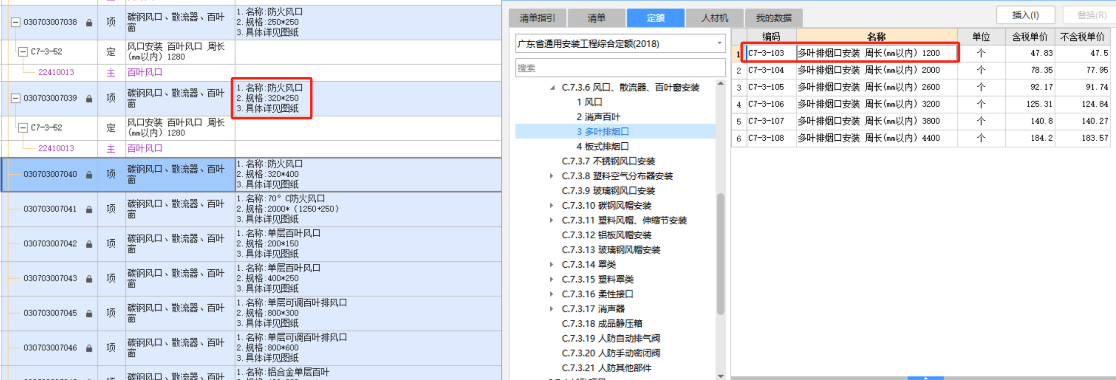Collapse list item 030703007039
The width and height of the screenshot is (1116, 380).
(x=15, y=98)
